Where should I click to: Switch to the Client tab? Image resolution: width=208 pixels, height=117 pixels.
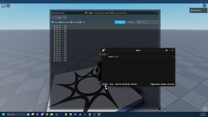[120, 22]
